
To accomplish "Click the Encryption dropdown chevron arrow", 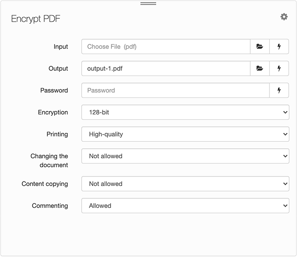I will 285,112.
